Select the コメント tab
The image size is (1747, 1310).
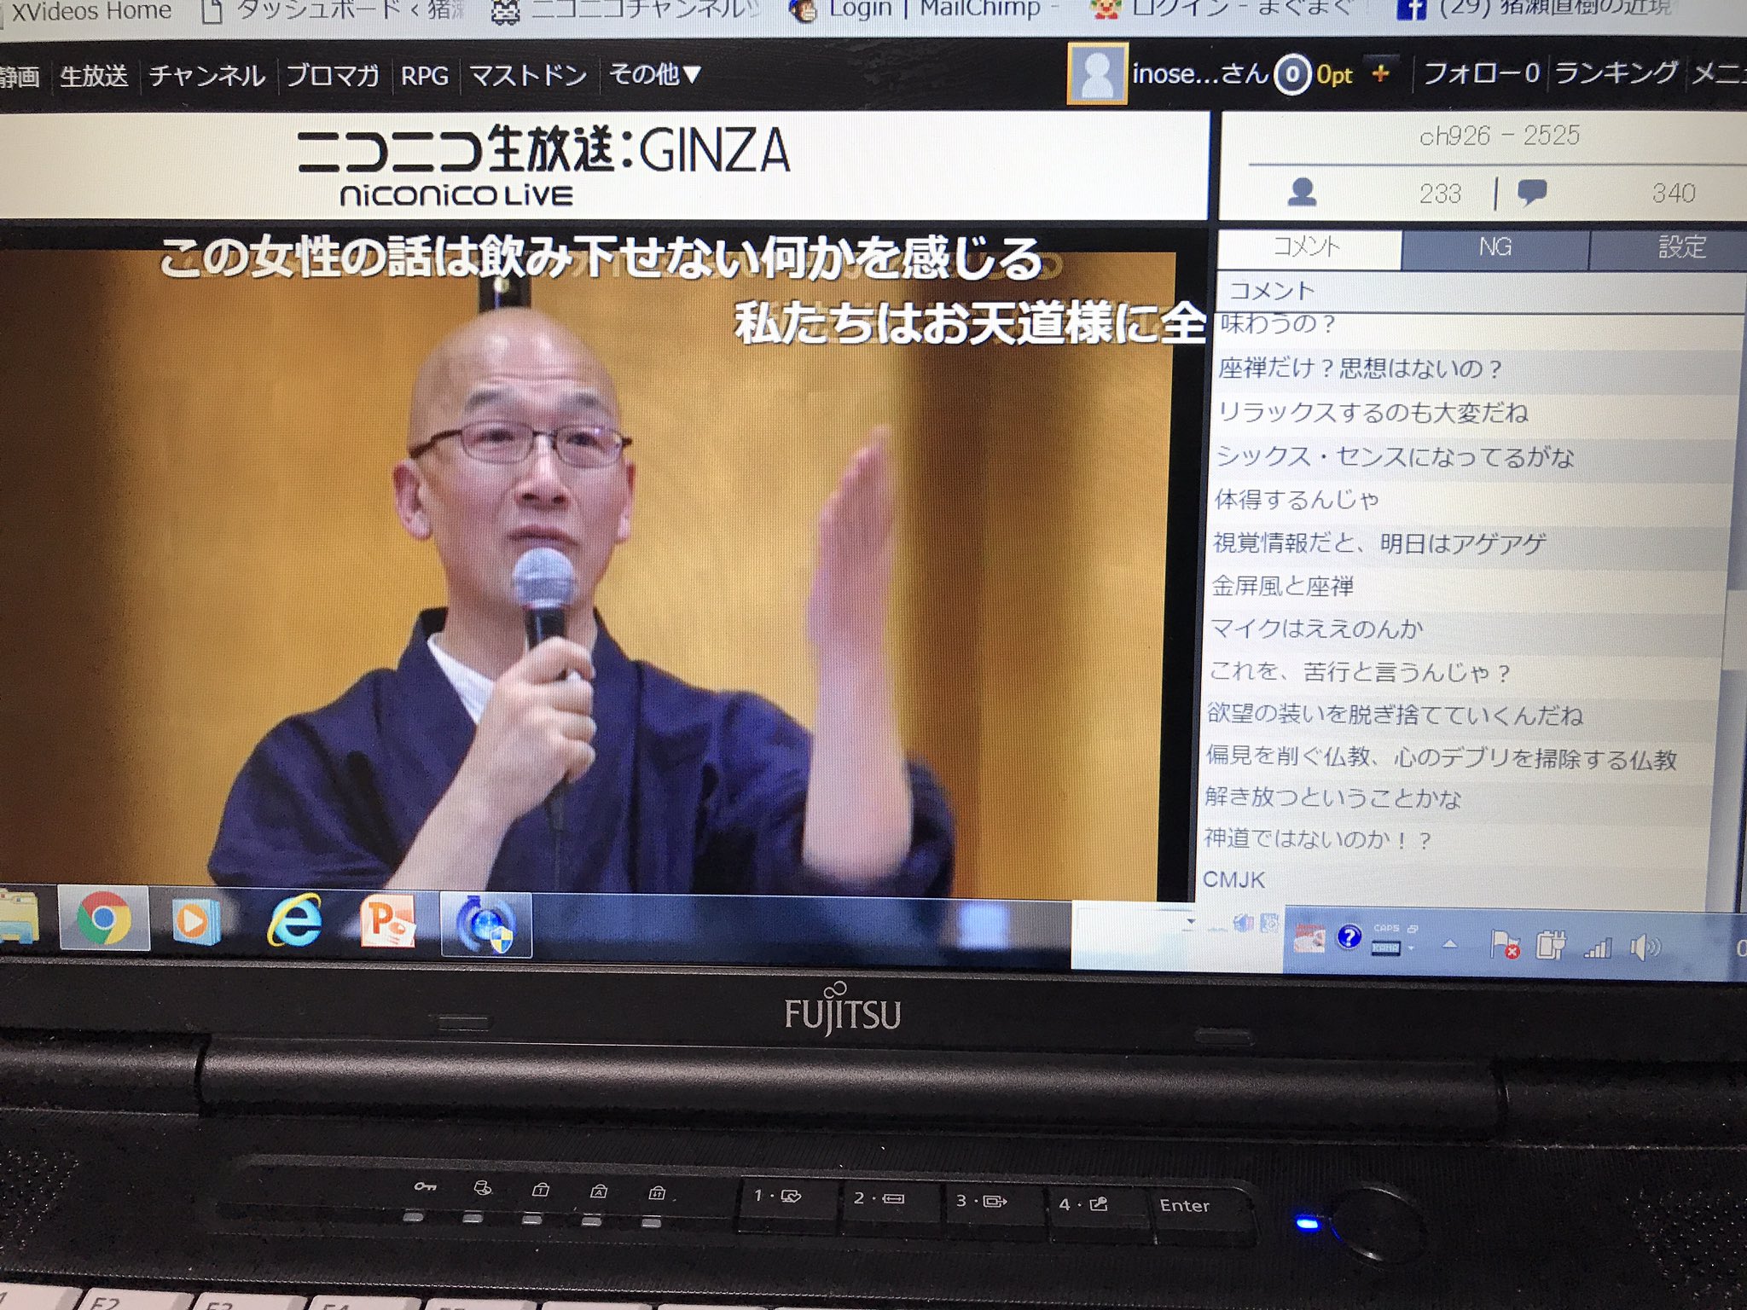[x=1308, y=247]
